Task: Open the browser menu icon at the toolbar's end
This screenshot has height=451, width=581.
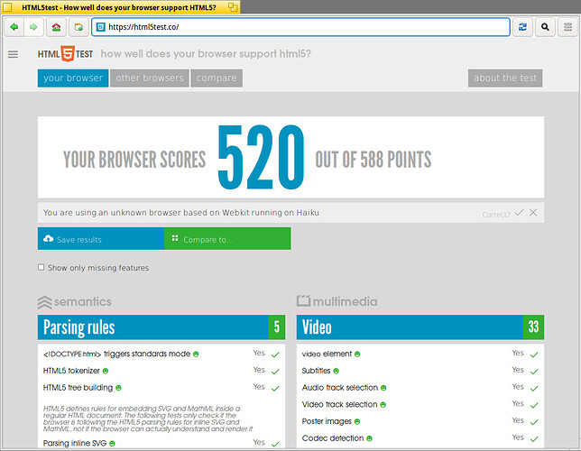Action: pyautogui.click(x=567, y=27)
